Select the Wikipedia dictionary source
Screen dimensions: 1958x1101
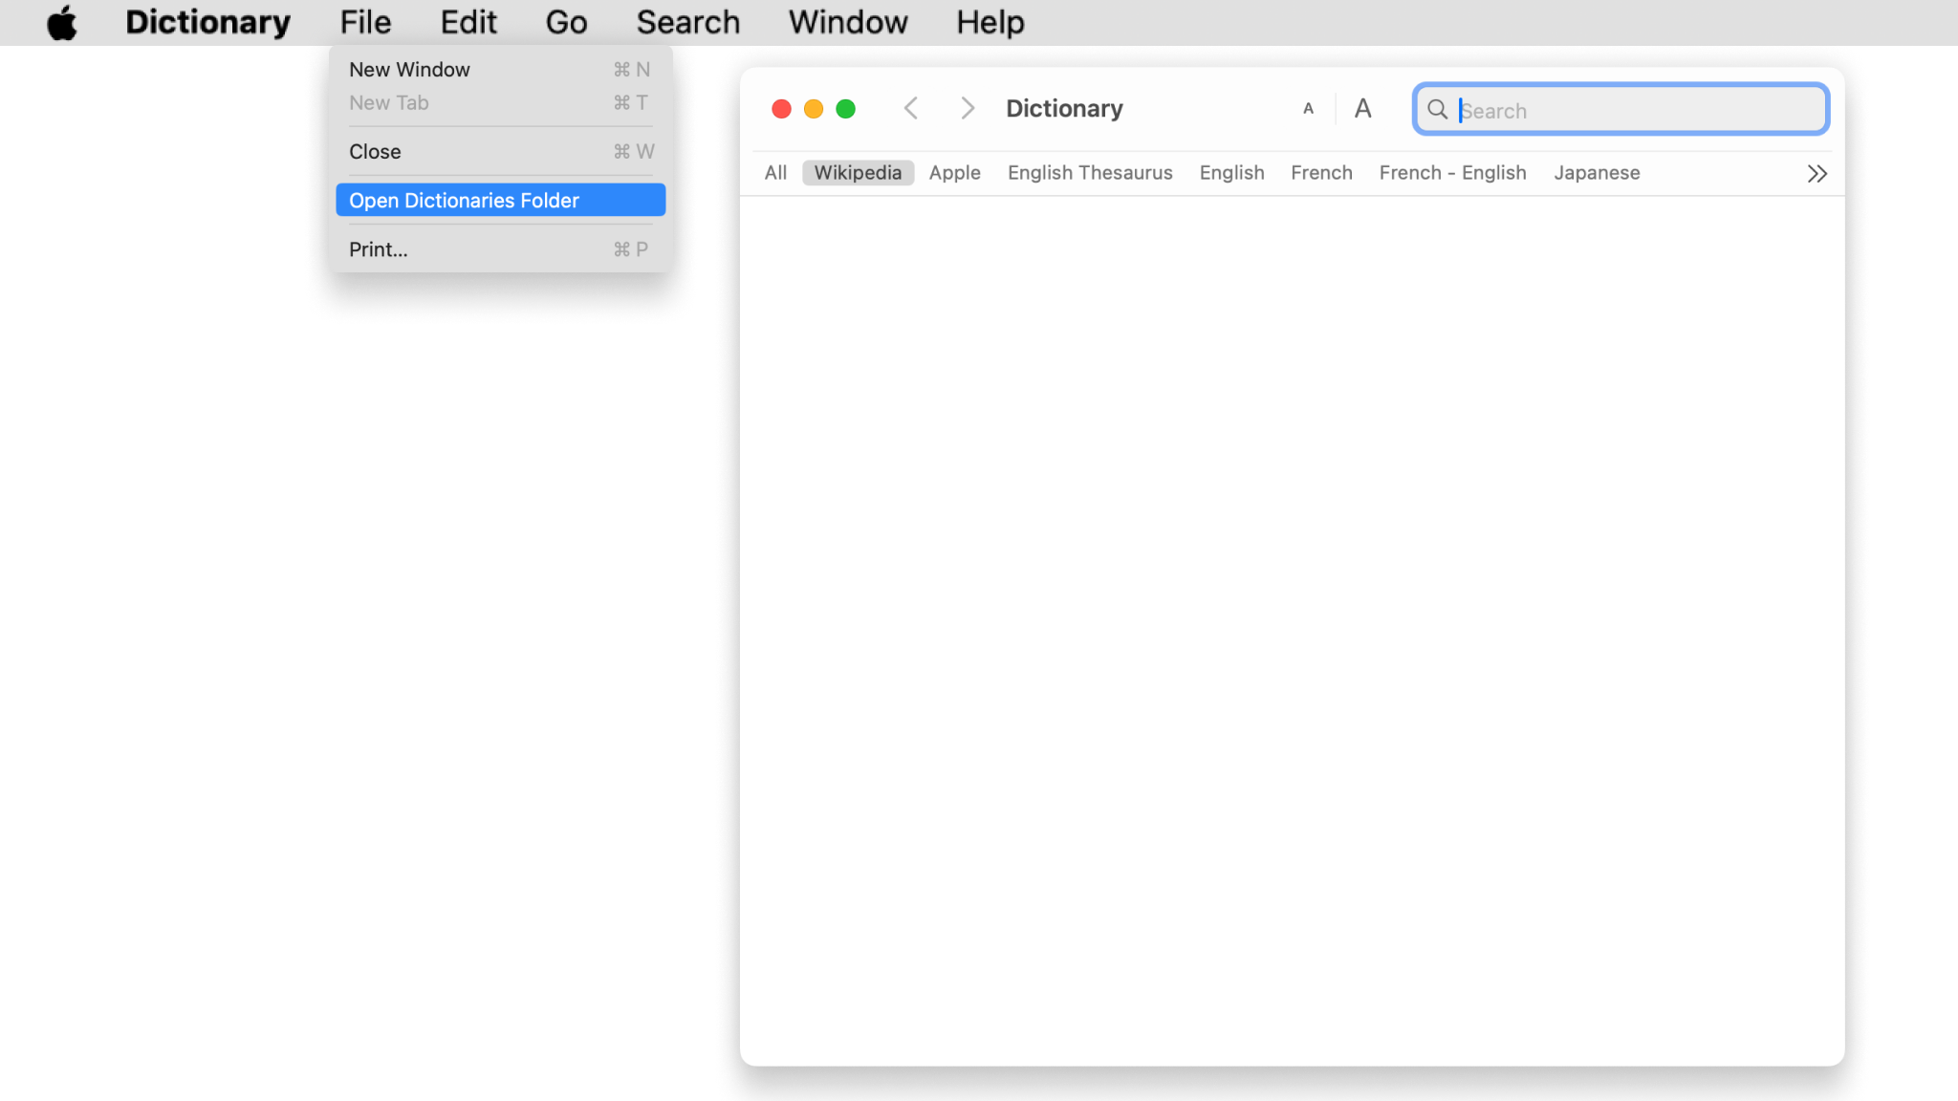[857, 172]
